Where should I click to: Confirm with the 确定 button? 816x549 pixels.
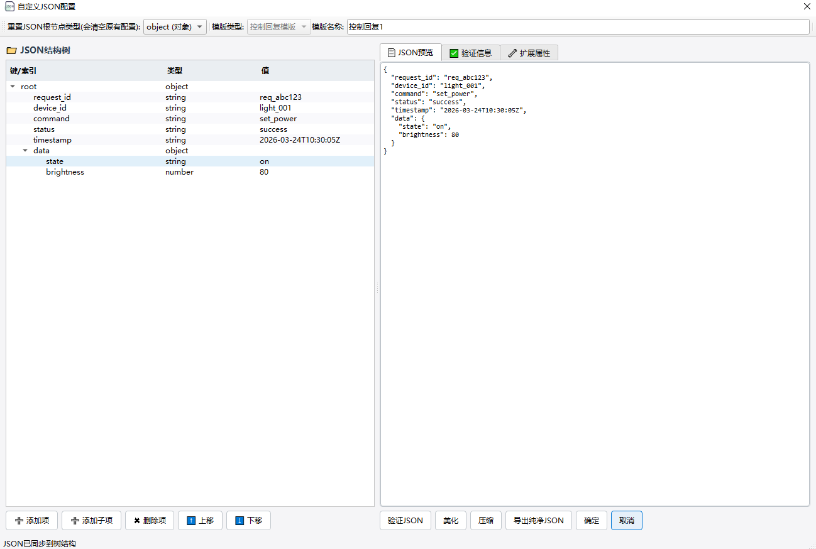(591, 521)
